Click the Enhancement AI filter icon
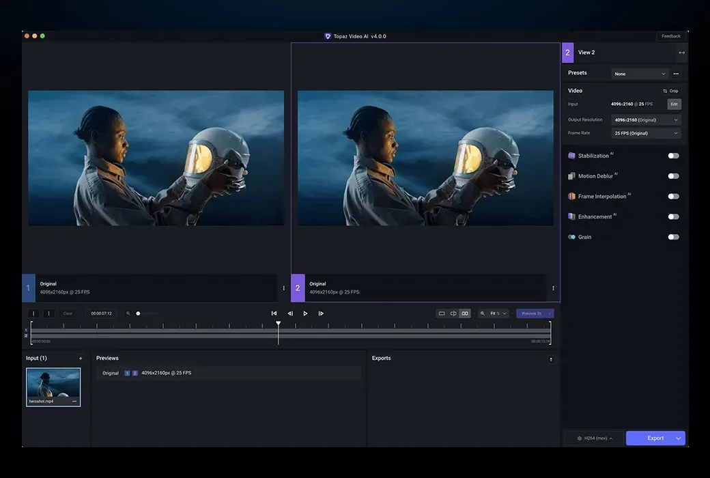The height and width of the screenshot is (478, 710). point(571,216)
